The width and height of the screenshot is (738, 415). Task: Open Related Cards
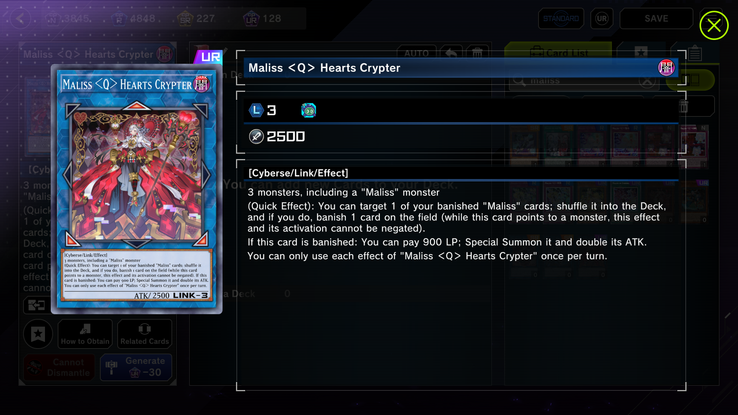pyautogui.click(x=145, y=334)
